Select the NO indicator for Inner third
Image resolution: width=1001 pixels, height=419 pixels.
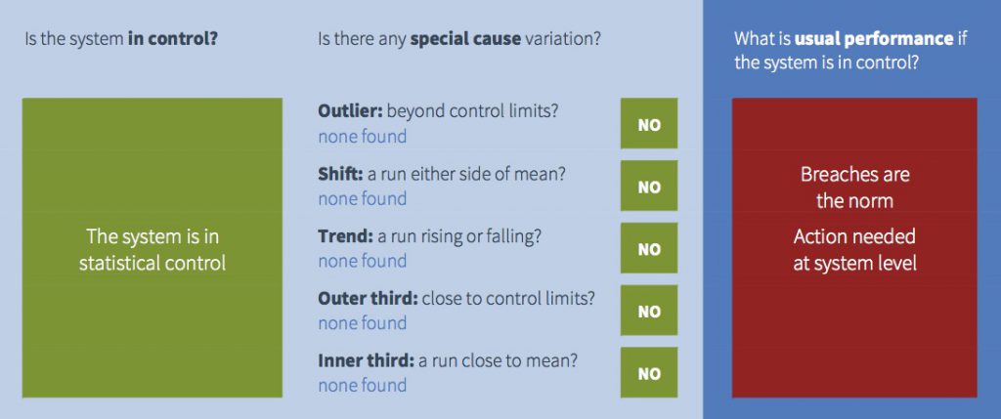(649, 372)
